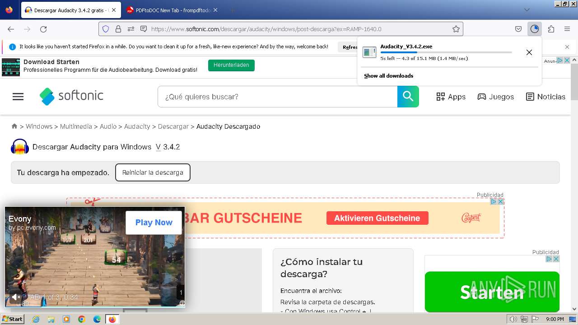This screenshot has height=325, width=578.
Task: Click the AdChoices icon on Gutscheine ad
Action: (494, 202)
